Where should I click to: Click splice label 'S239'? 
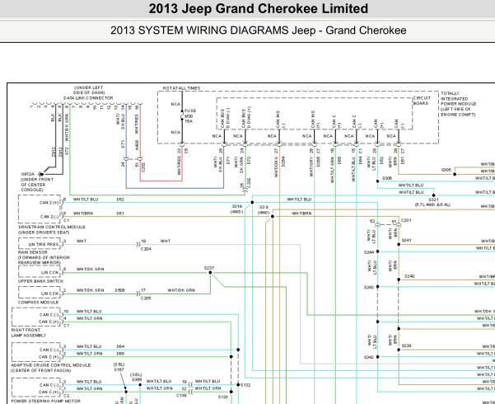[x=406, y=345]
